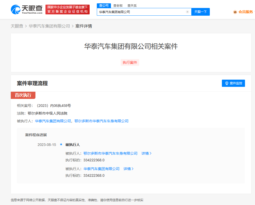Click the red 国家中小企业发展子基金旗下 banner
Image resolution: width=255 pixels, height=205 pixels.
coord(68,10)
